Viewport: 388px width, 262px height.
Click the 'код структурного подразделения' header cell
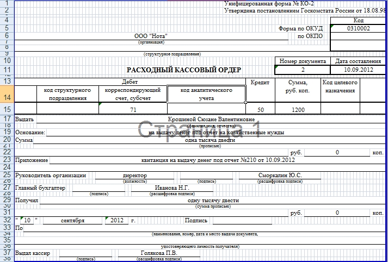[67, 94]
